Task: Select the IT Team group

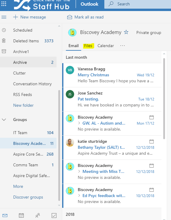Action: pos(28,133)
